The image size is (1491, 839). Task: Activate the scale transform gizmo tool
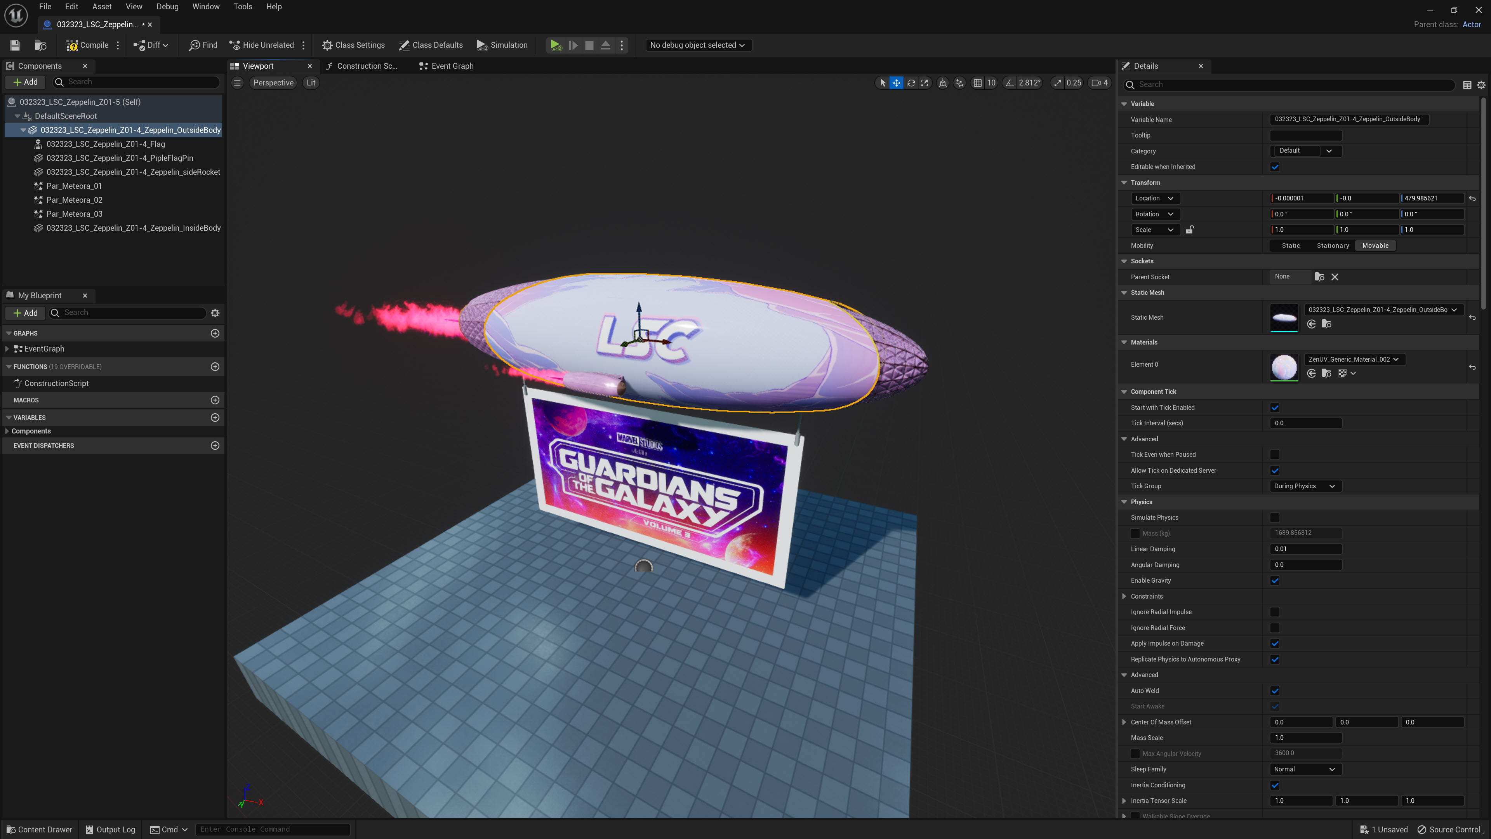[925, 83]
